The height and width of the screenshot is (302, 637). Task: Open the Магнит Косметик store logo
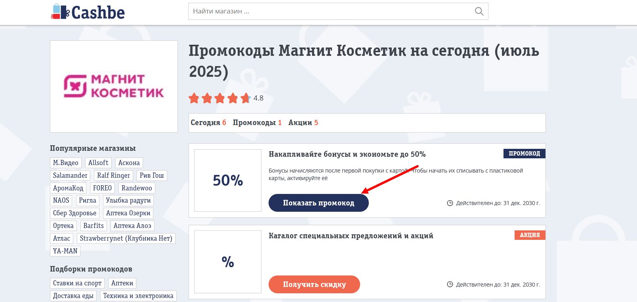point(114,86)
